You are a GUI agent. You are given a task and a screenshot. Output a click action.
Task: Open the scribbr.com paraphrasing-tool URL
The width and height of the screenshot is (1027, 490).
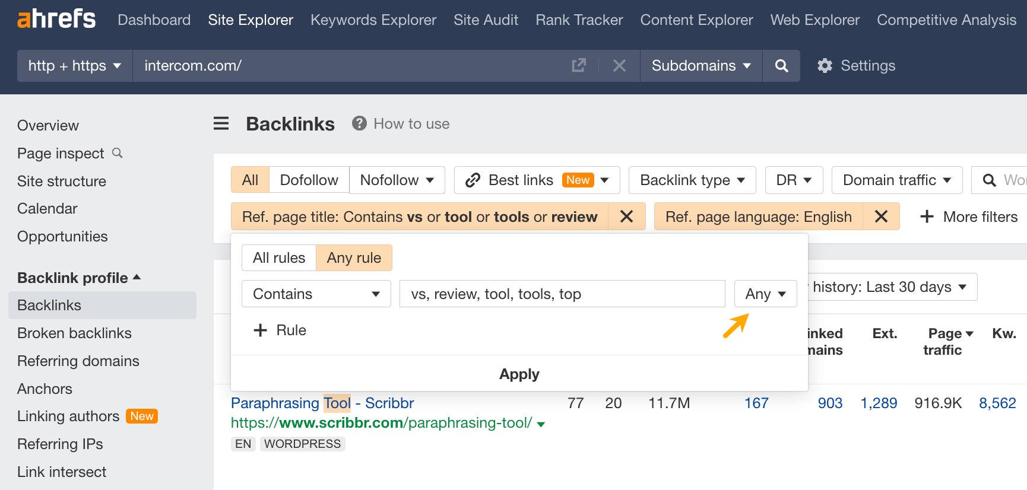pos(381,422)
